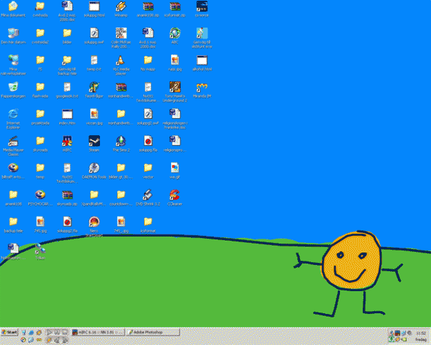Click the Start button
This screenshot has width=431, height=345.
10,332
